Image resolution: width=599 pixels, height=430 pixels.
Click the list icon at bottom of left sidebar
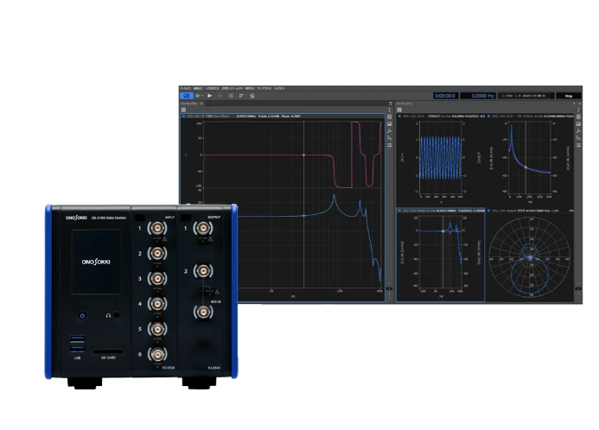389,143
